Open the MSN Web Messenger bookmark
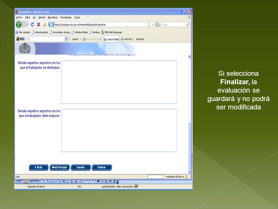The width and height of the screenshot is (278, 209). [111, 32]
